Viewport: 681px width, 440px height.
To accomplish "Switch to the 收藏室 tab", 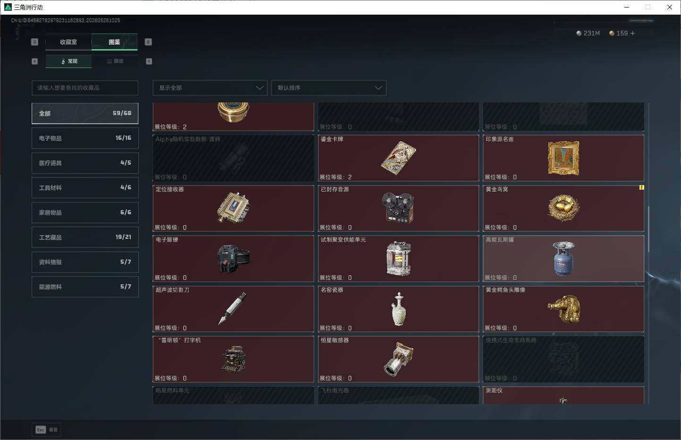I will (68, 42).
